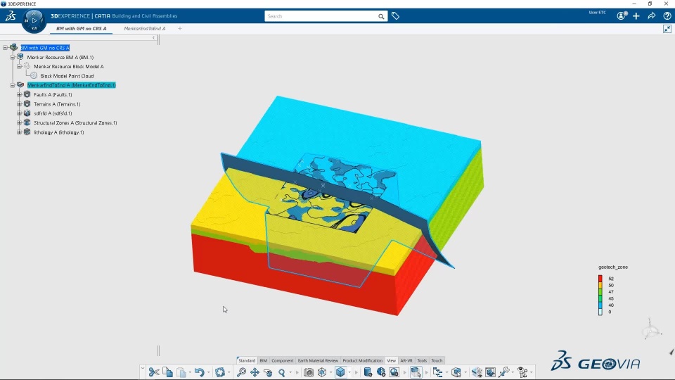Click the red 52 geotech_zone legend swatch

(x=600, y=279)
